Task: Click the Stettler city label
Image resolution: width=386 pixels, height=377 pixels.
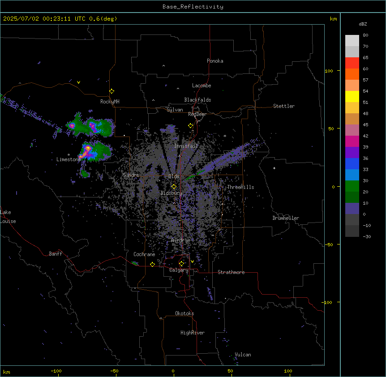Action: (x=284, y=106)
